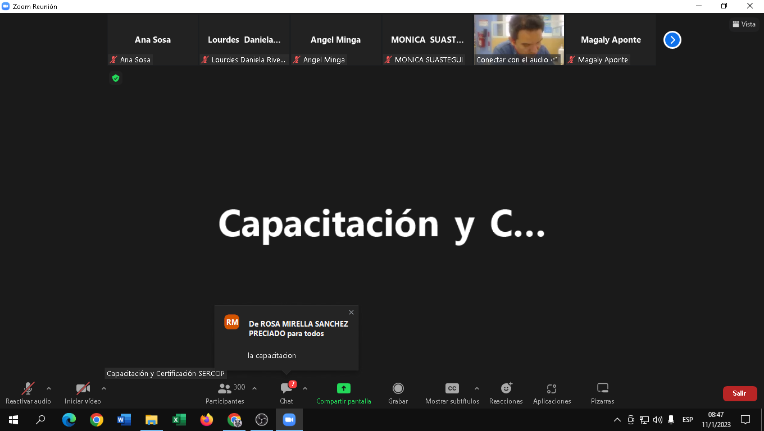Open Aplicaciones in the toolbar
The image size is (764, 431).
552,392
